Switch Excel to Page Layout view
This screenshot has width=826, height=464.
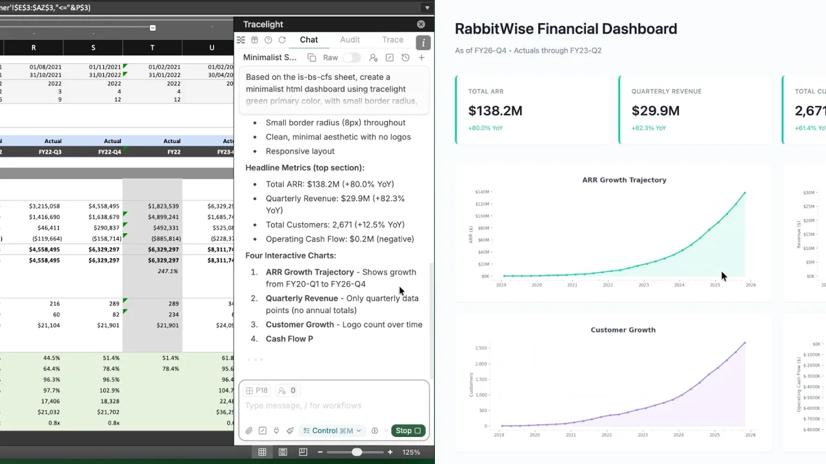tap(283, 452)
